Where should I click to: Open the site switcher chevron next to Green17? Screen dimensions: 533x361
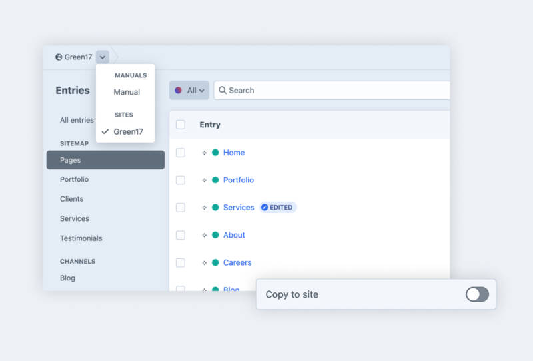(102, 57)
